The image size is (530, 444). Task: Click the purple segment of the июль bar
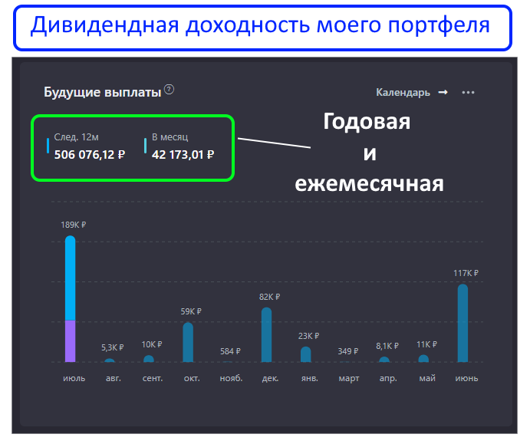(x=71, y=341)
